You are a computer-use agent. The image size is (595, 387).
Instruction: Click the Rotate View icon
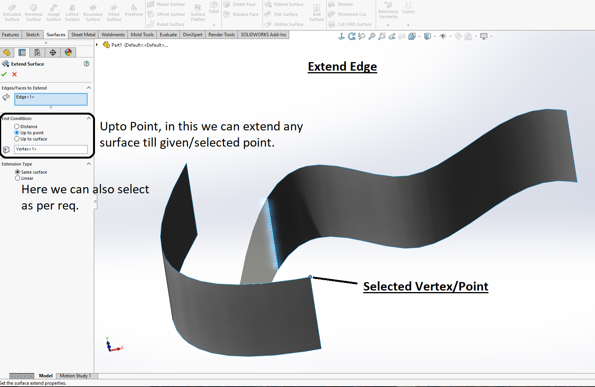[352, 36]
